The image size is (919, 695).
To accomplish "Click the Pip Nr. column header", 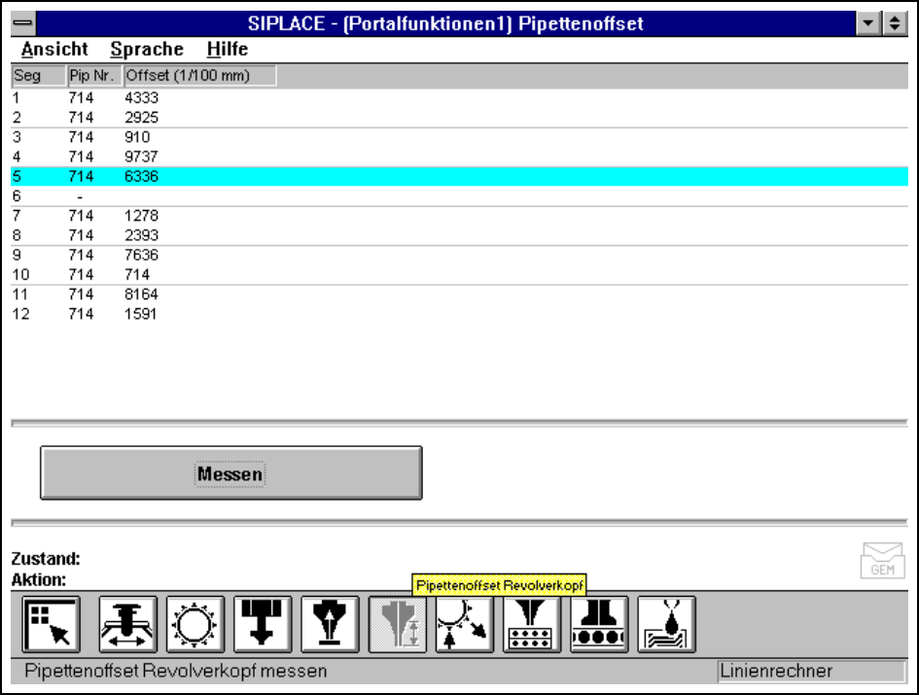I will [x=94, y=76].
